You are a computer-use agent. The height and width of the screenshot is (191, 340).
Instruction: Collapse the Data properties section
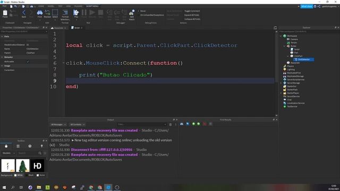(x=2, y=37)
